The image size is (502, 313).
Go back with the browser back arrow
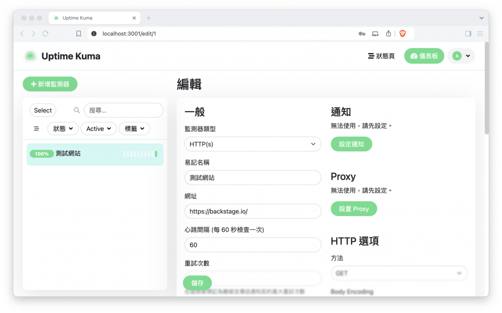click(x=22, y=34)
